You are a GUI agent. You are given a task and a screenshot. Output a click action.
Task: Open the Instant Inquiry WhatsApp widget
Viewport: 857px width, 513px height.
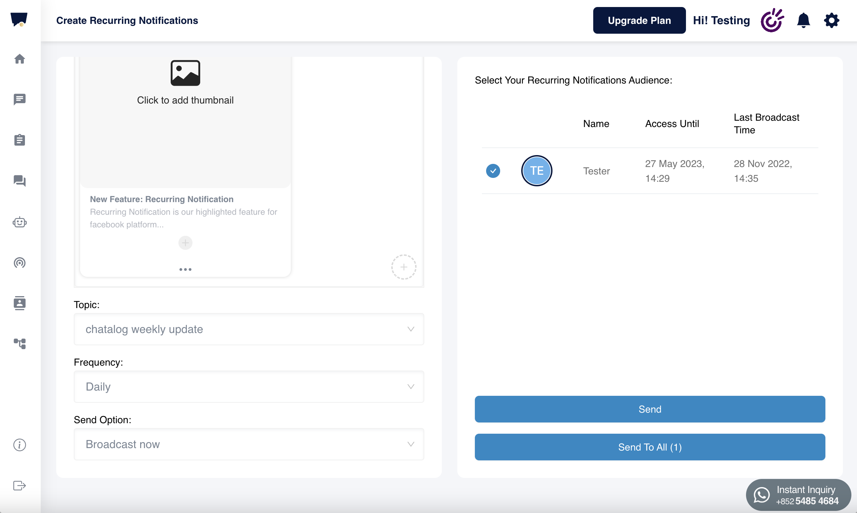[798, 495]
